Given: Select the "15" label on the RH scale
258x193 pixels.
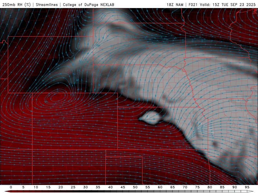Looking at the screenshot, I should 48,187.
